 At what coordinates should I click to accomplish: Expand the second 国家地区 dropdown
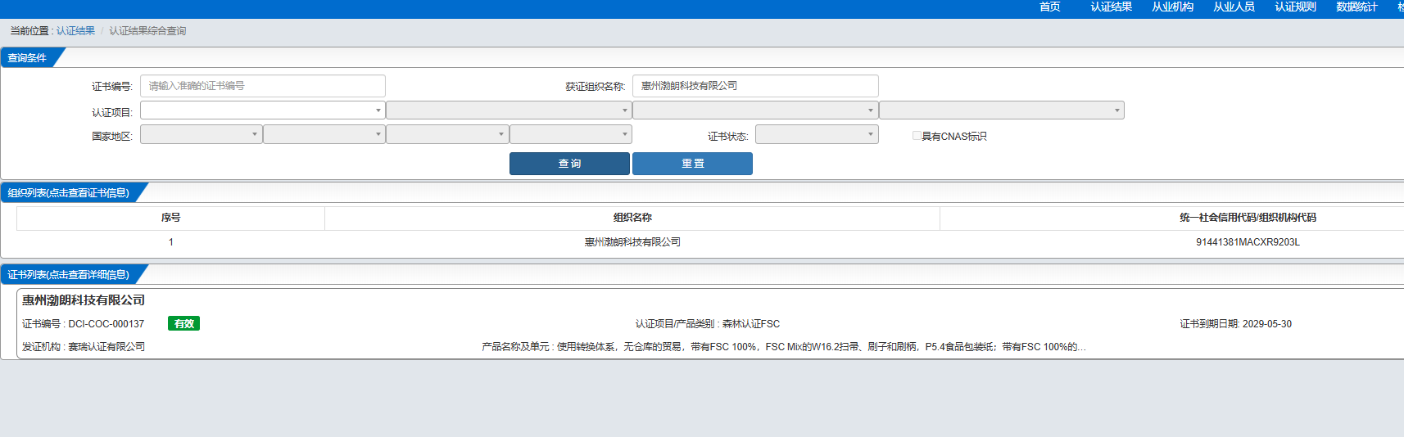[x=324, y=134]
